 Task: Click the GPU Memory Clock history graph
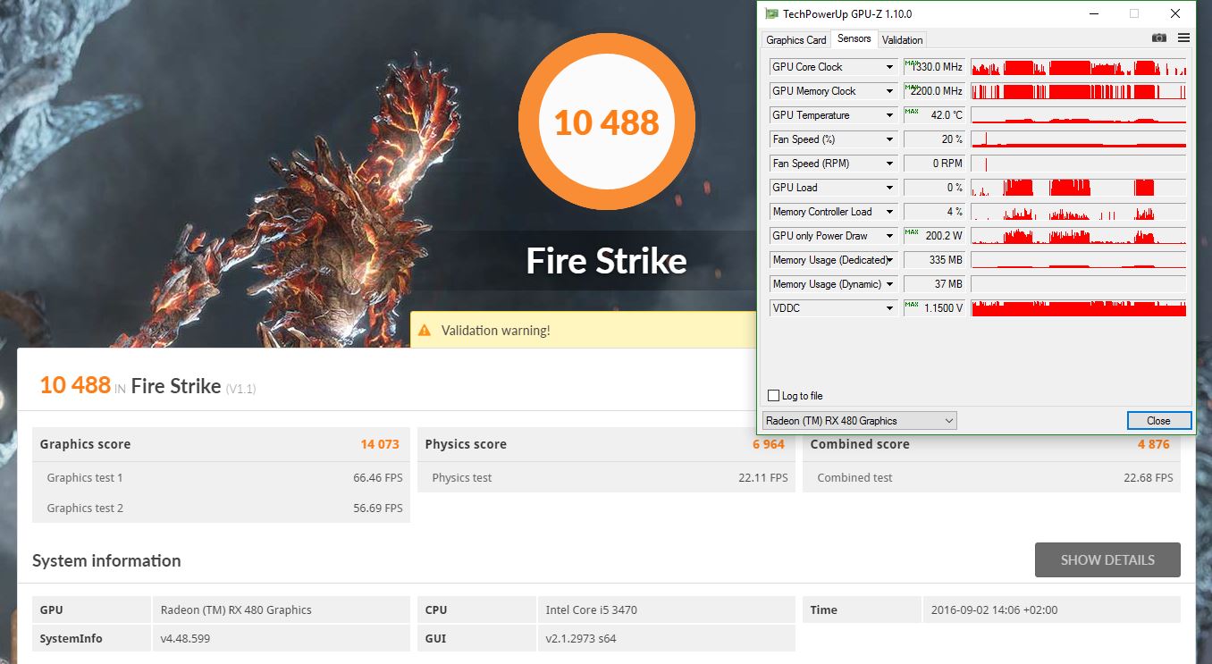[1079, 91]
